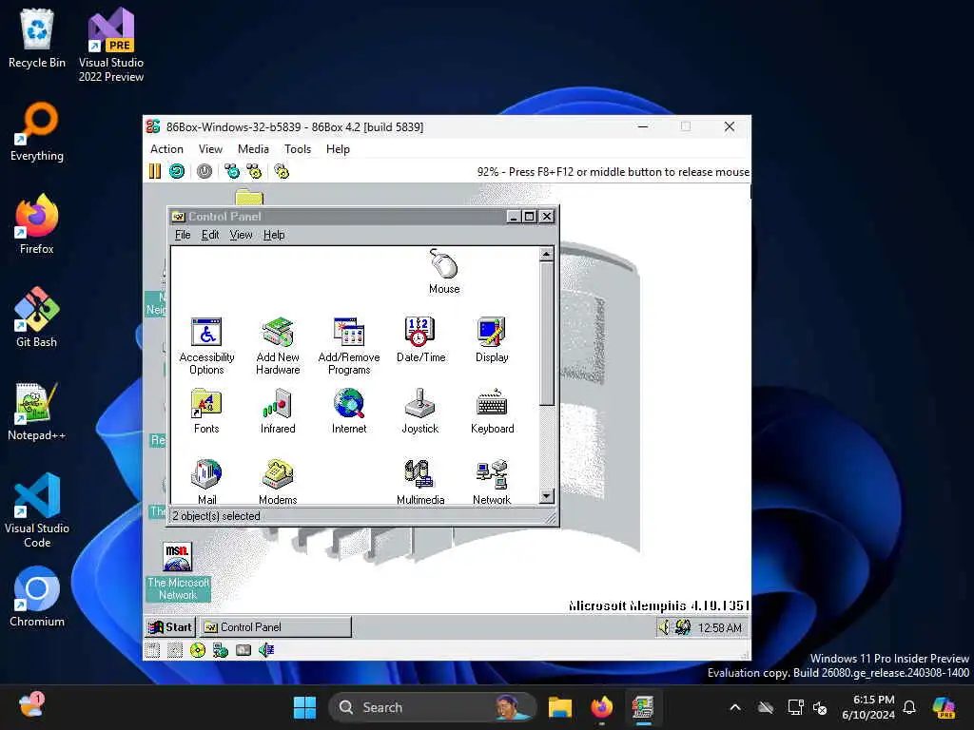Viewport: 974px width, 730px height.
Task: Select the Multimedia icon
Action: [420, 482]
